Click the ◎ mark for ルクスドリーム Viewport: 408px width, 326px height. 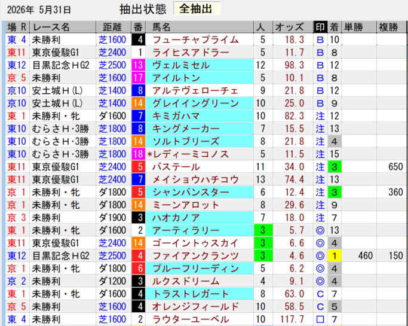320,282
